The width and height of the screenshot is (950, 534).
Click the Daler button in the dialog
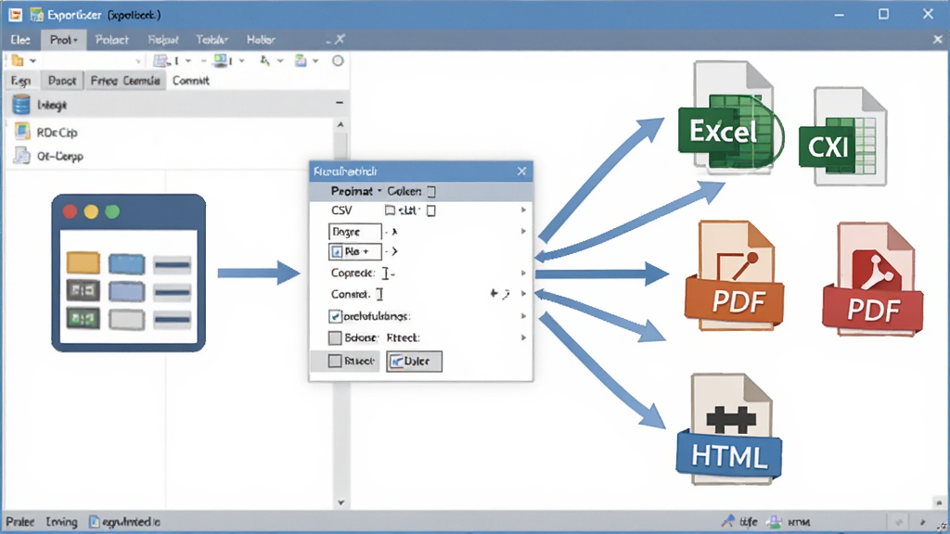[x=414, y=362]
